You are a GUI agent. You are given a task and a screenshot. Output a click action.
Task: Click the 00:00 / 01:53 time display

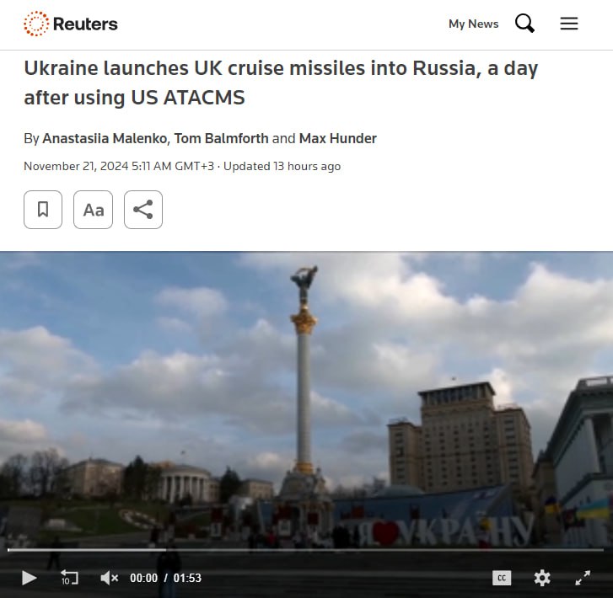click(x=165, y=578)
